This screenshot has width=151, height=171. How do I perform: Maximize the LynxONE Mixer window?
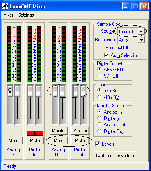(x=135, y=6)
